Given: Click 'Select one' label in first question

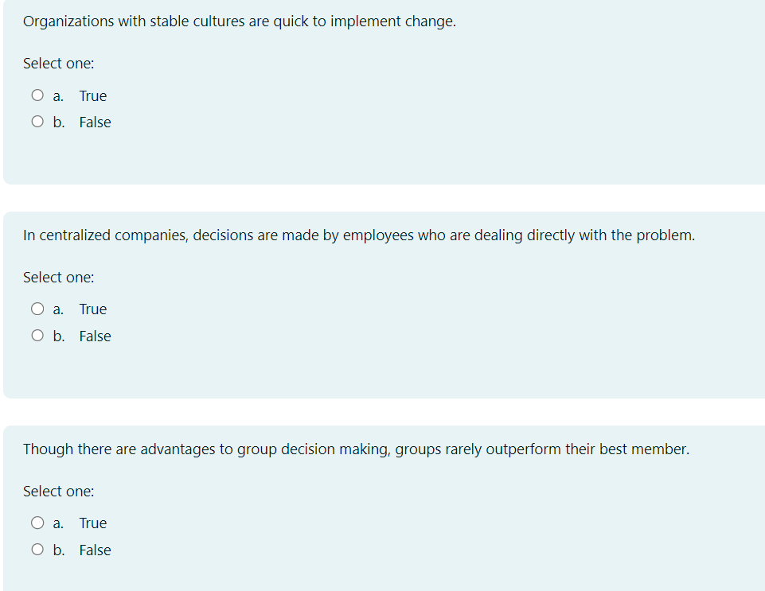Looking at the screenshot, I should [x=58, y=63].
